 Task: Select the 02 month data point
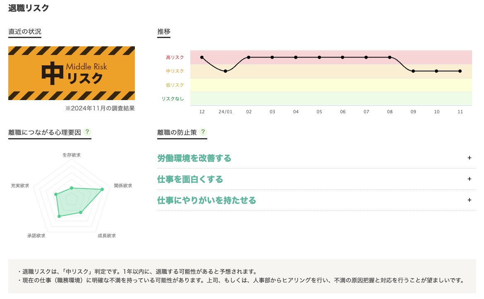(249, 57)
